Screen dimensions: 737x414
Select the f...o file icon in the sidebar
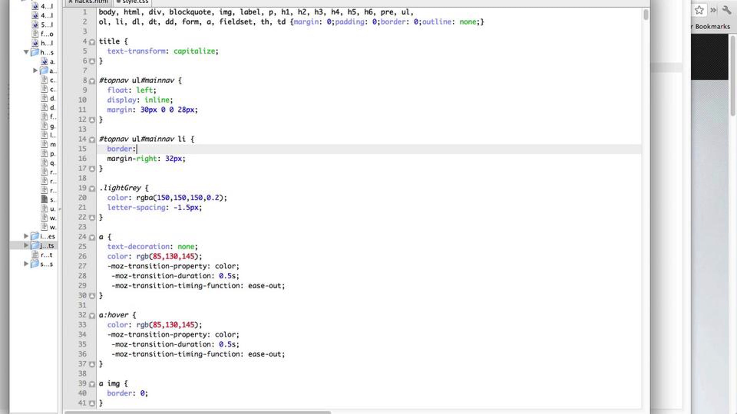(35, 34)
